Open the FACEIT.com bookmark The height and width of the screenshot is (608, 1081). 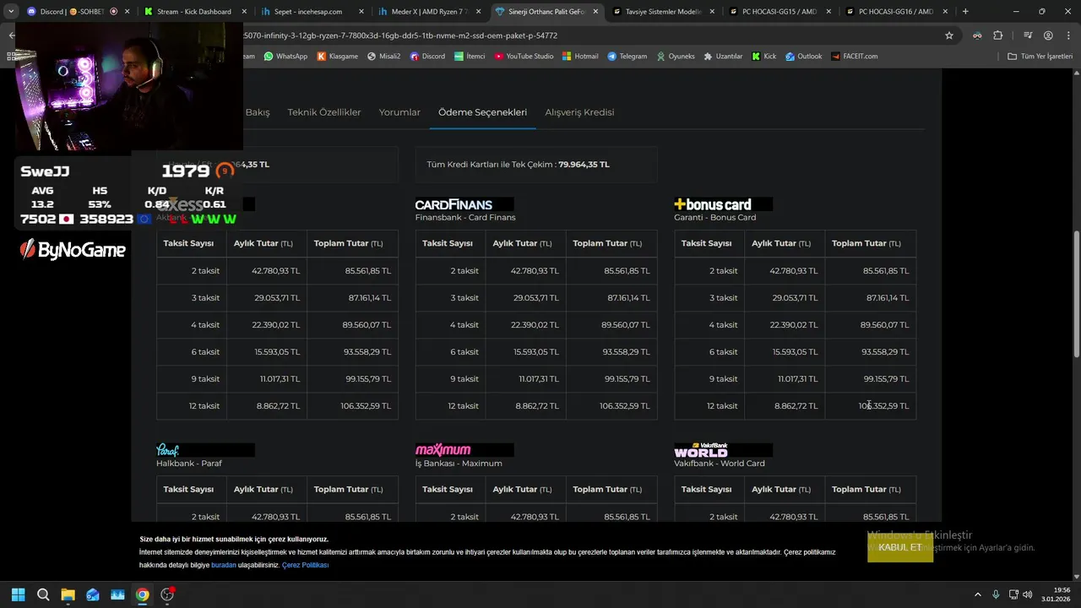(x=854, y=57)
